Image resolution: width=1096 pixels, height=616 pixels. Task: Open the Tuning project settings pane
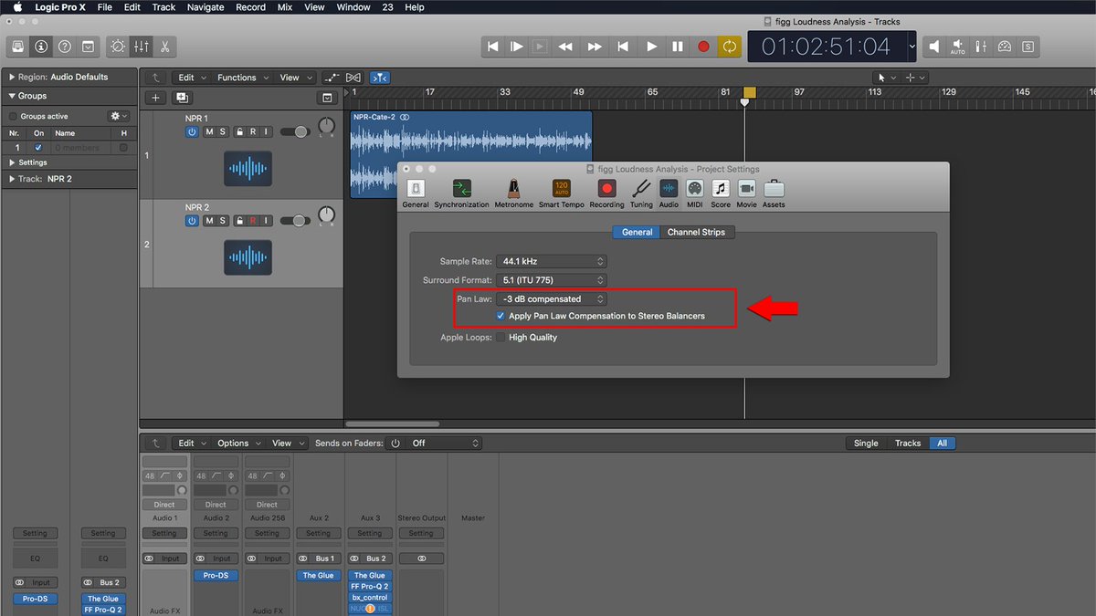pos(641,193)
